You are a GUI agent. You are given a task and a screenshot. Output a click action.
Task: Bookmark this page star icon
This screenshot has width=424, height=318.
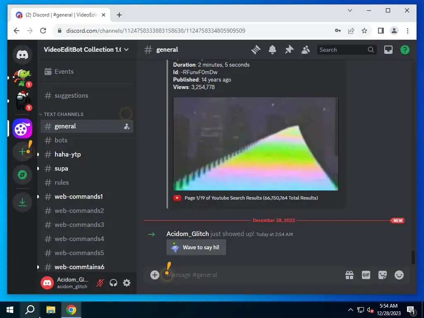364,31
